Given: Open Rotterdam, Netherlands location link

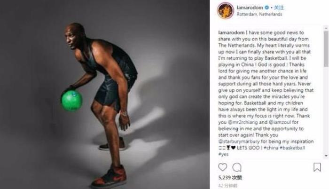Looking at the screenshot, I should tap(259, 14).
